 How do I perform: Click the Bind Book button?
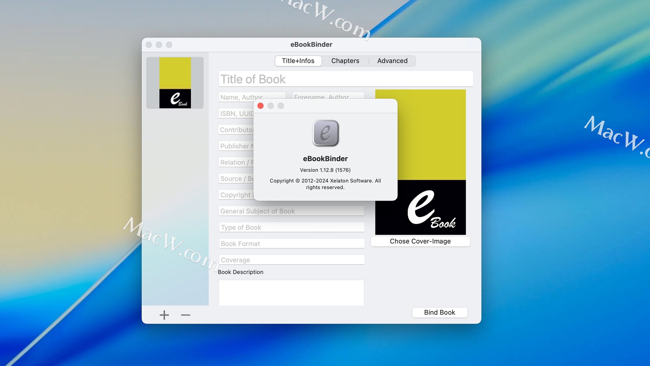pyautogui.click(x=440, y=312)
